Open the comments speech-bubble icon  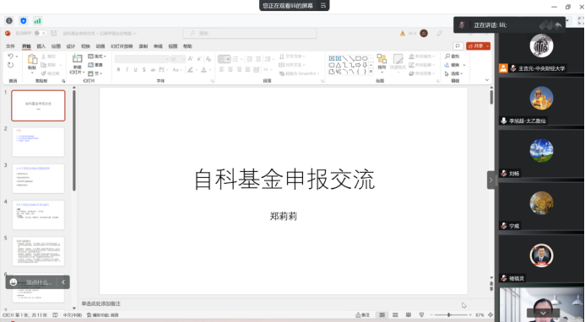click(x=458, y=46)
